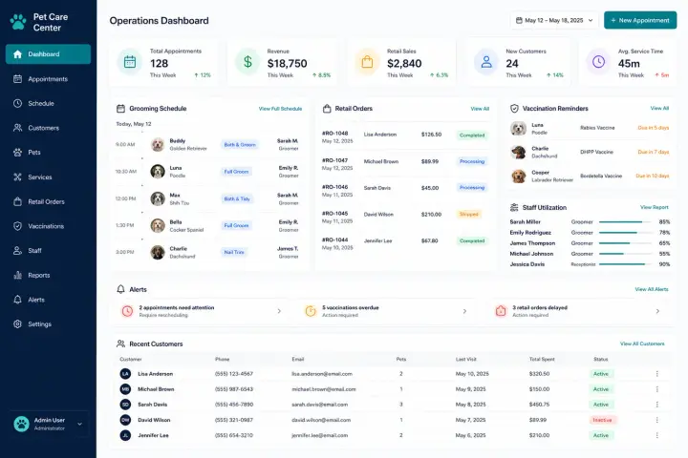Open the row menu for Sarah Davis
Screen dimensions: 688x458
[656, 405]
